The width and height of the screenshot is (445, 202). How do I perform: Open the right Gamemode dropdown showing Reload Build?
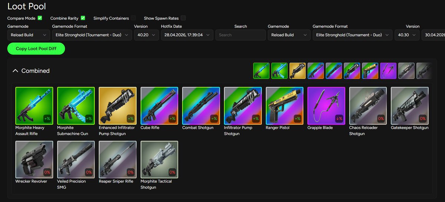tap(289, 35)
